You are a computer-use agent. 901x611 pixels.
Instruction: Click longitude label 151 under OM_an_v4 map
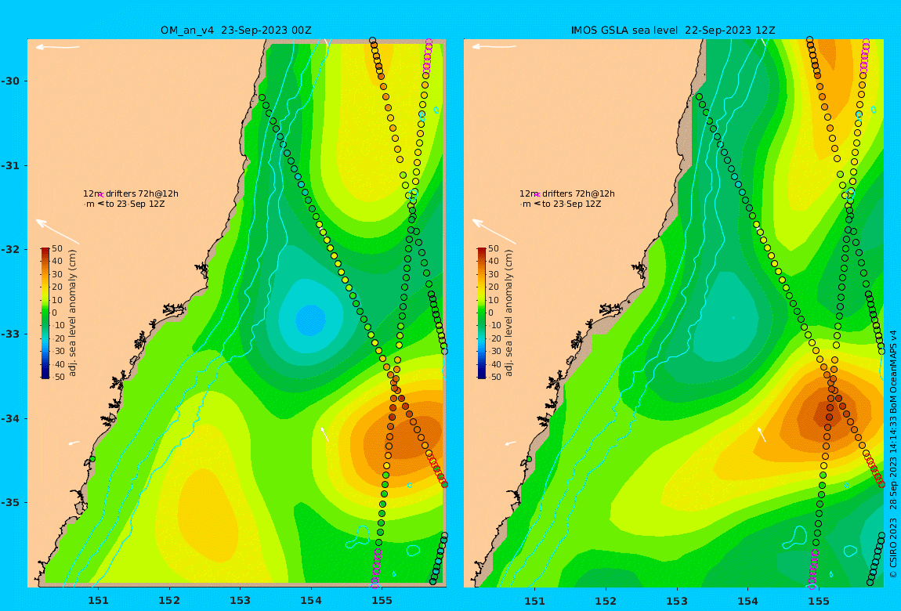click(98, 601)
